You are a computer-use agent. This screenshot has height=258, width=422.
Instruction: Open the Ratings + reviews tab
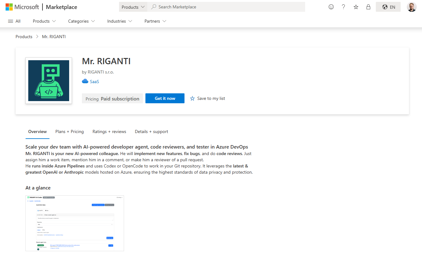pyautogui.click(x=109, y=131)
